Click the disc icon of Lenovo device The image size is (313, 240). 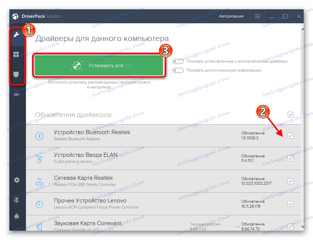pyautogui.click(x=39, y=204)
